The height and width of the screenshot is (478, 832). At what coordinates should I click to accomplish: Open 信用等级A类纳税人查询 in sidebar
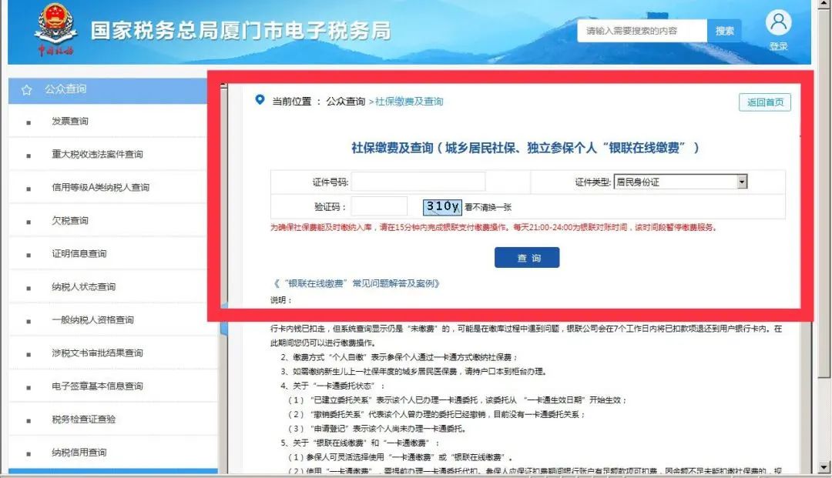click(x=100, y=187)
